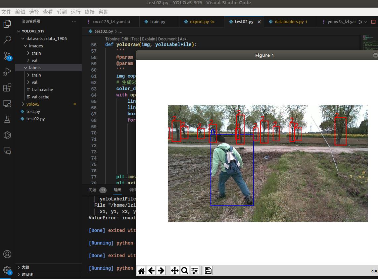Switch to the 问题 problems panel tab
Image resolution: width=378 pixels, height=279 pixels.
point(92,190)
